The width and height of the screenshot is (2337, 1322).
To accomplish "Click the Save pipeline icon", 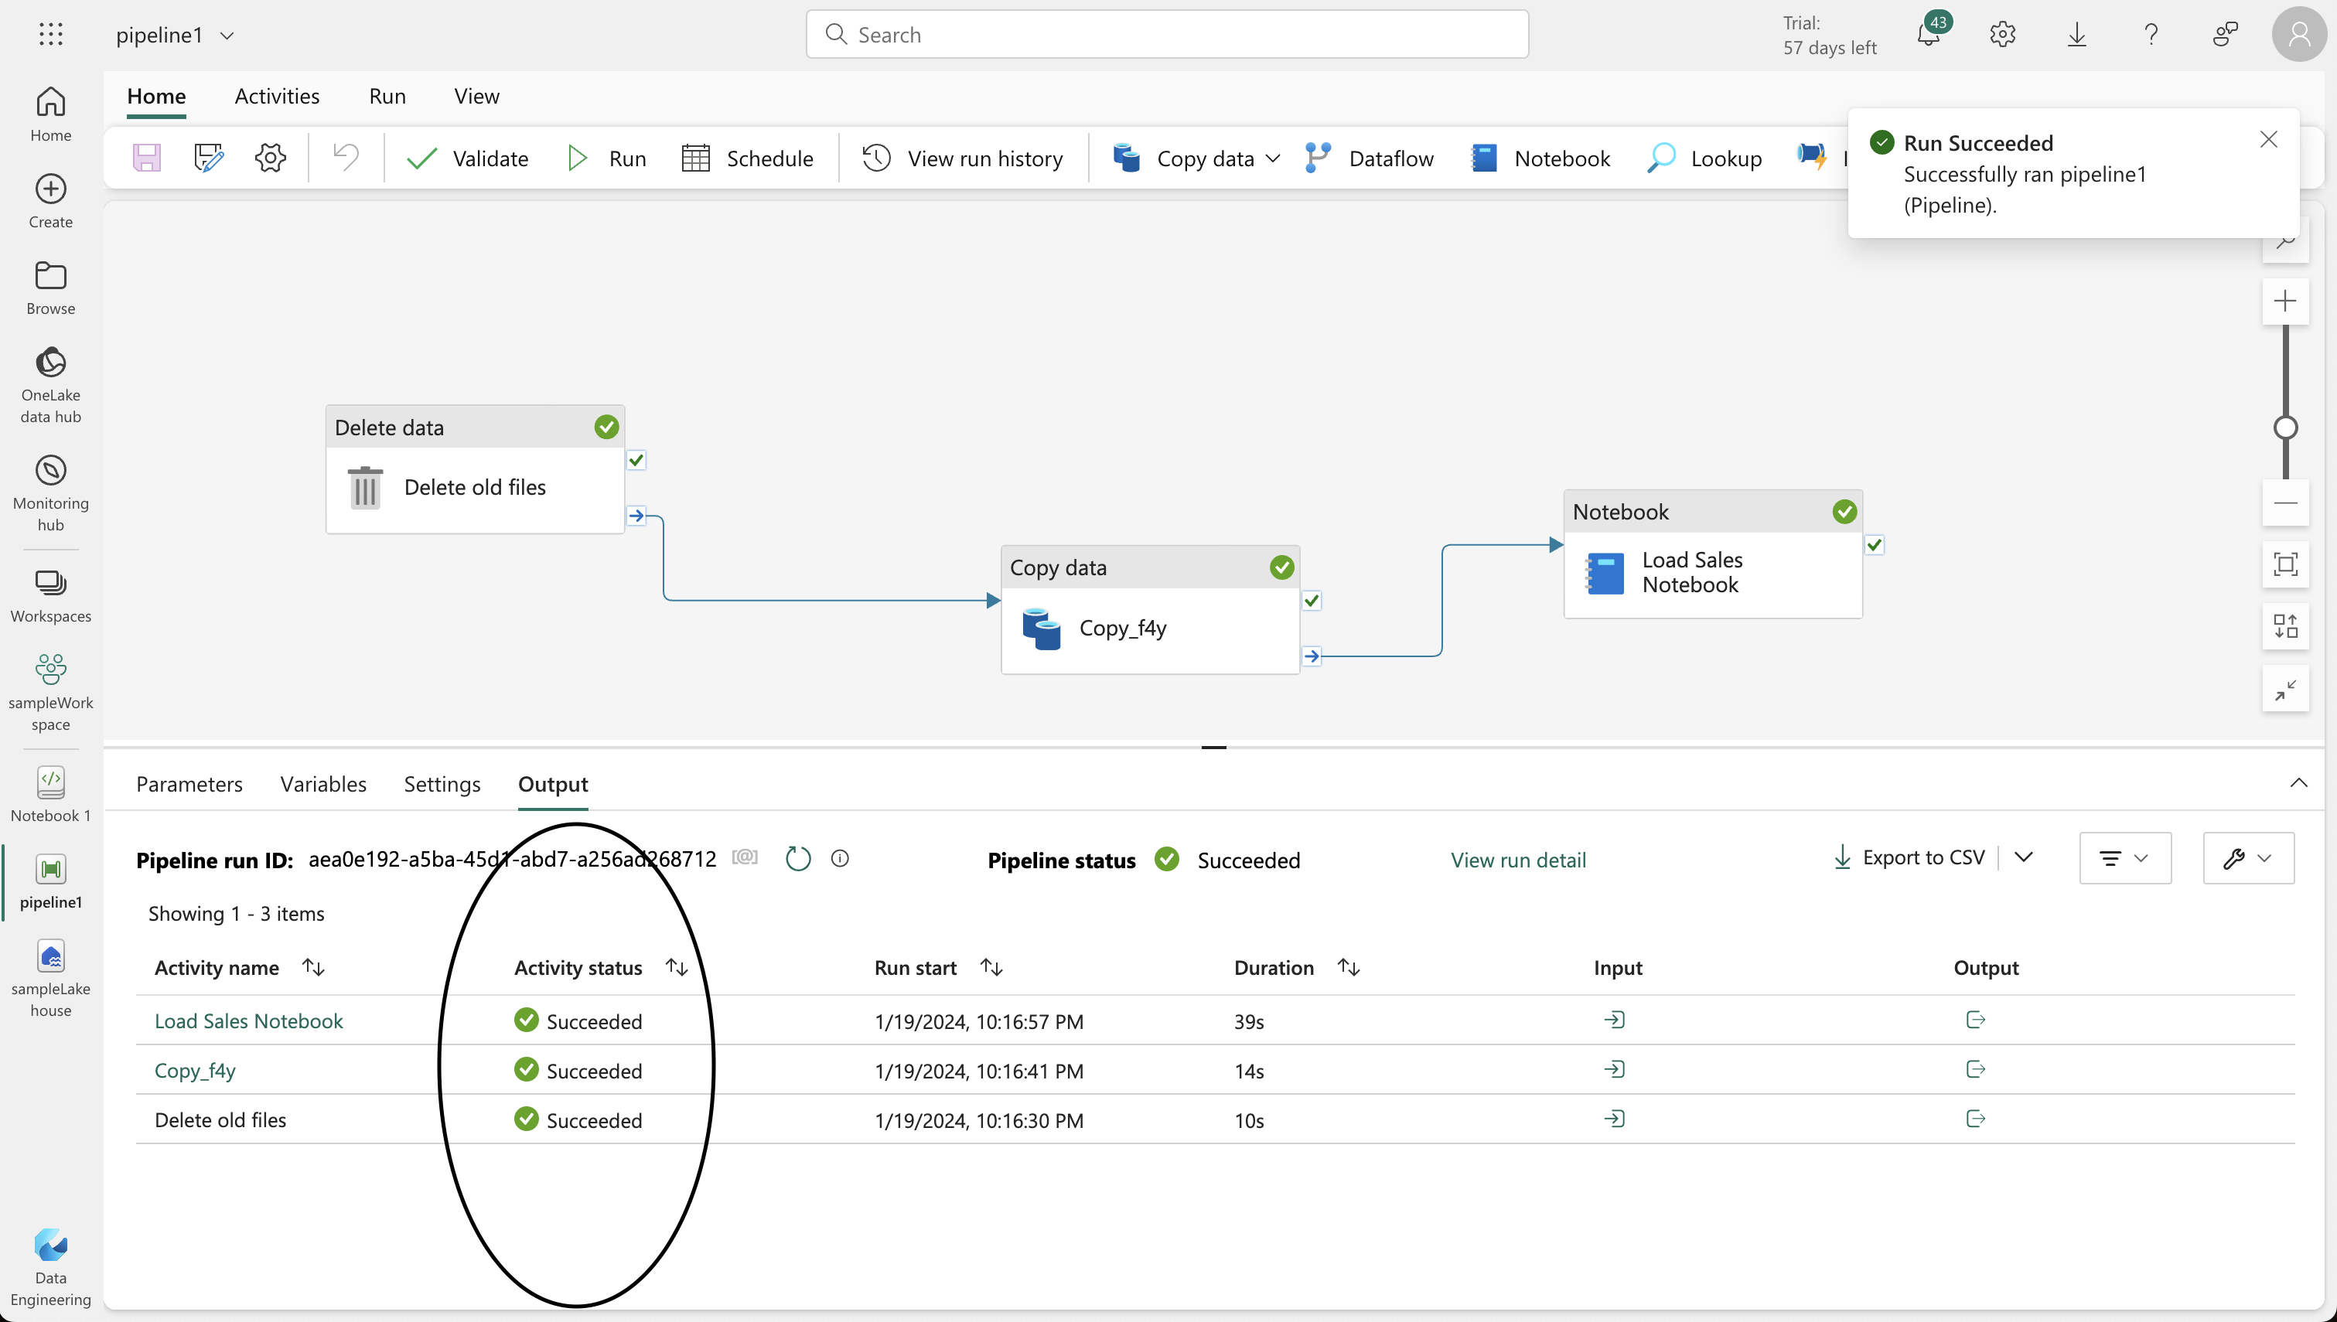I will tap(146, 158).
